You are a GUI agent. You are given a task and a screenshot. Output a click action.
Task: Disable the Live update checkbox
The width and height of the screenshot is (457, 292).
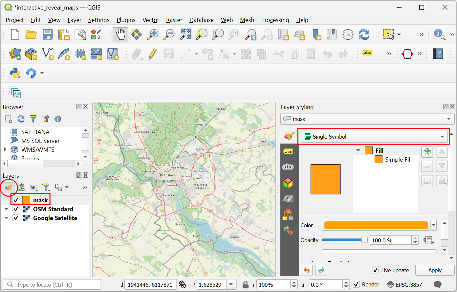pyautogui.click(x=376, y=270)
